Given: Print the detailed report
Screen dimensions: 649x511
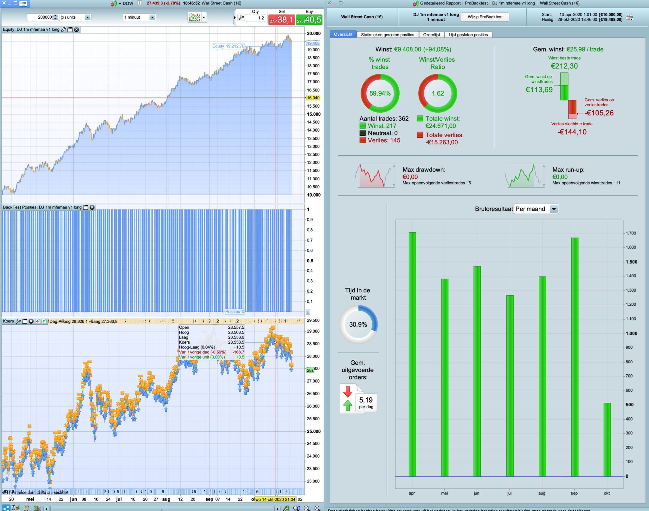Looking at the screenshot, I should click(629, 17).
